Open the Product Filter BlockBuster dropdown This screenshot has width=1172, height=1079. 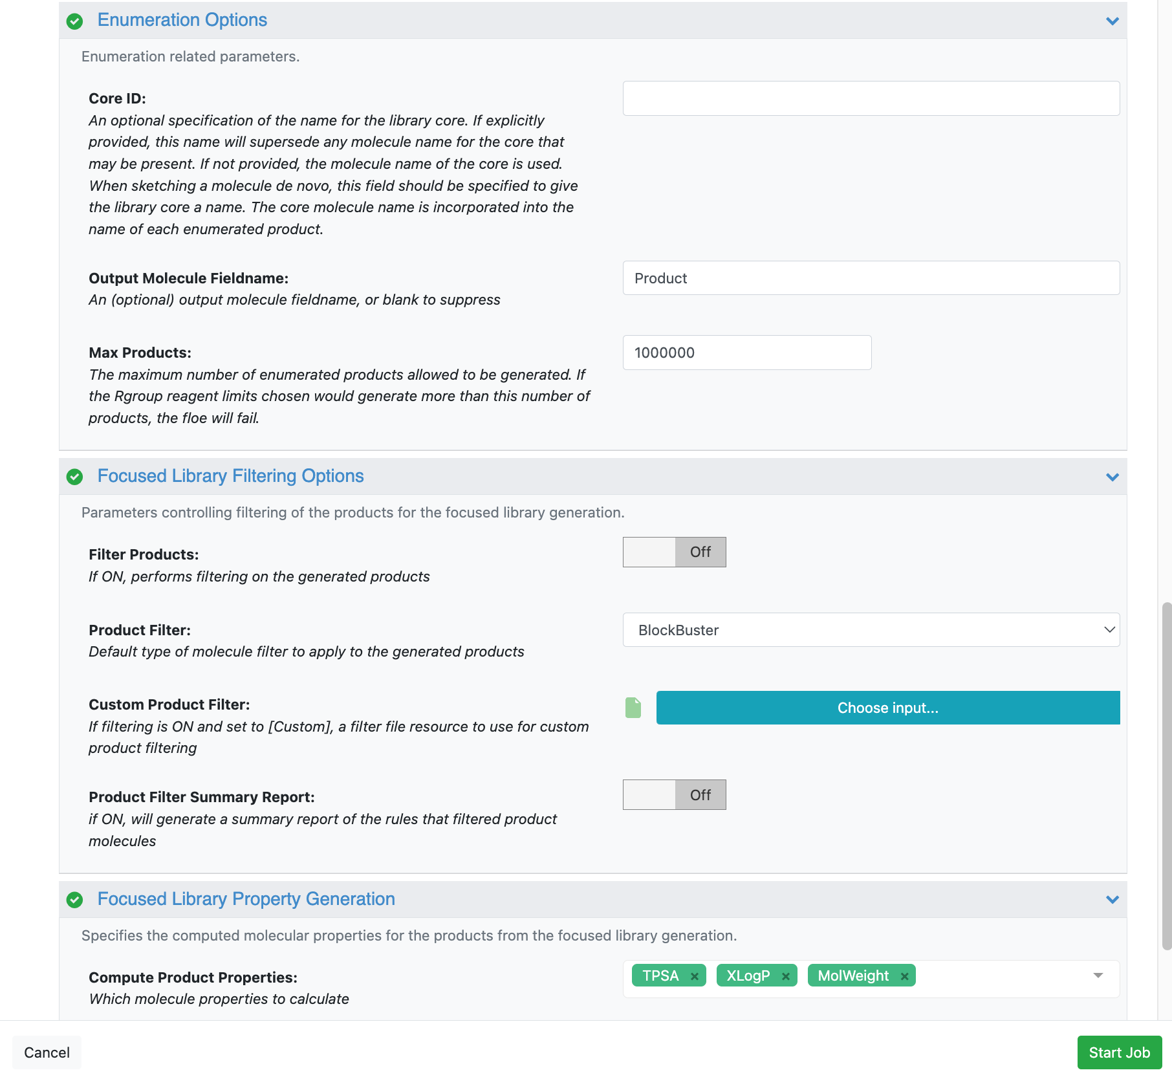[871, 630]
